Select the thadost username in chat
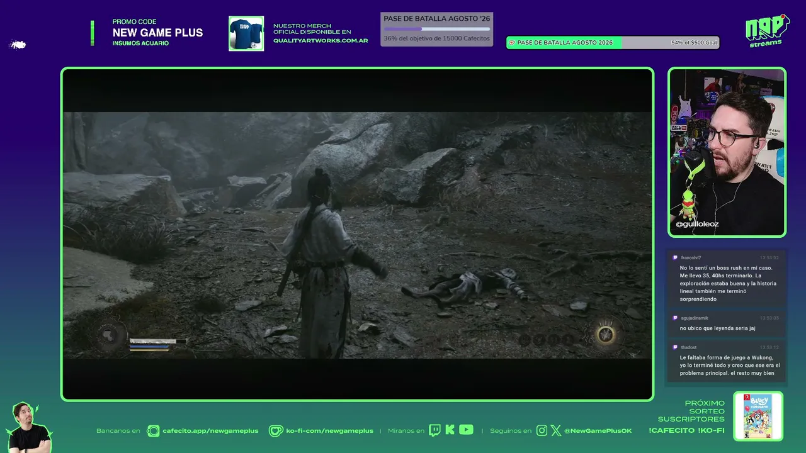This screenshot has width=806, height=453. coord(688,347)
